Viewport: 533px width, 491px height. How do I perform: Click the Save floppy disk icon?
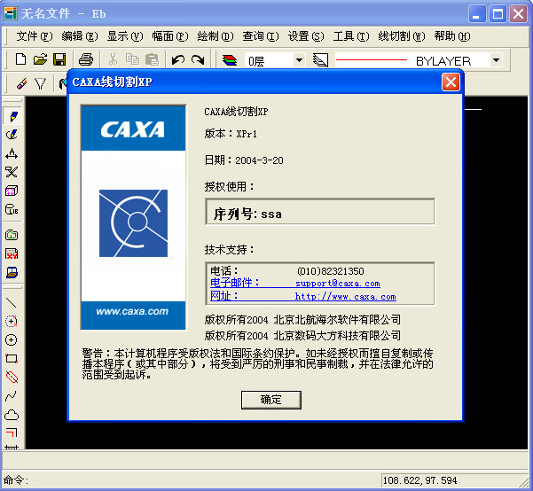[x=59, y=59]
